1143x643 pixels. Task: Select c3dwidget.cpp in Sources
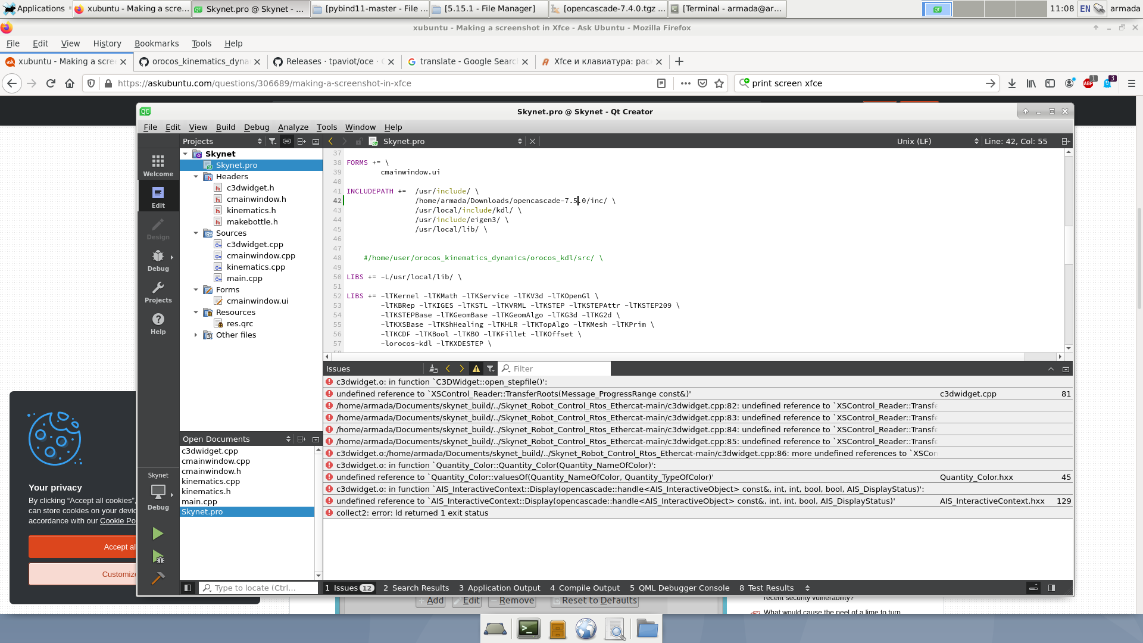[255, 244]
